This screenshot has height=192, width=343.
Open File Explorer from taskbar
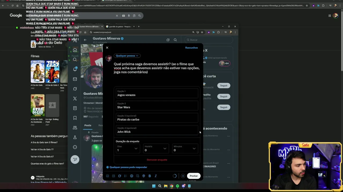coord(166,186)
